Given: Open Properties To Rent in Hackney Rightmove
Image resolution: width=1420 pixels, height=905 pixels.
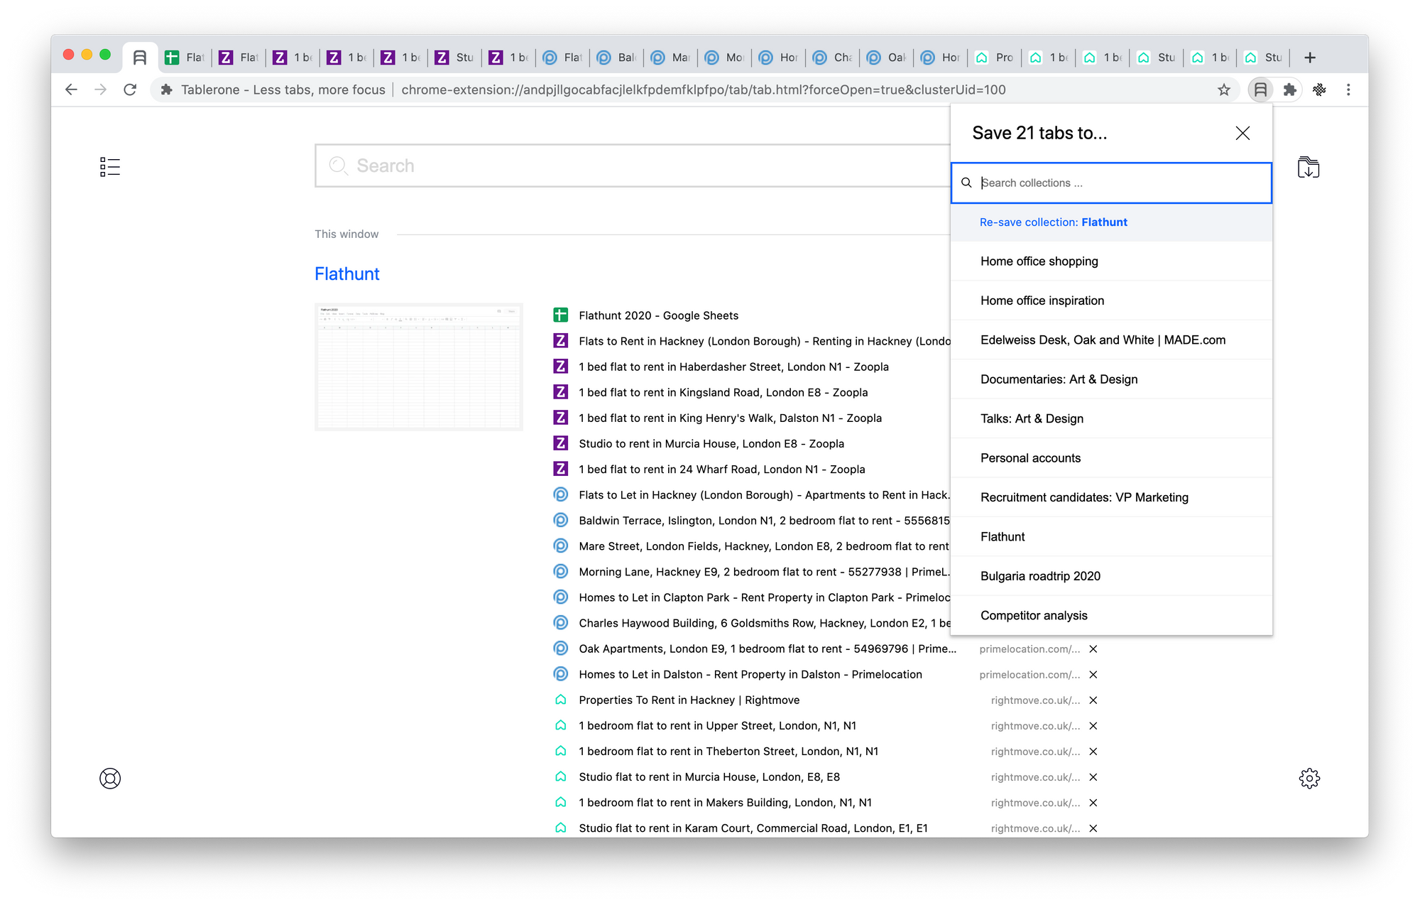Looking at the screenshot, I should tap(689, 700).
